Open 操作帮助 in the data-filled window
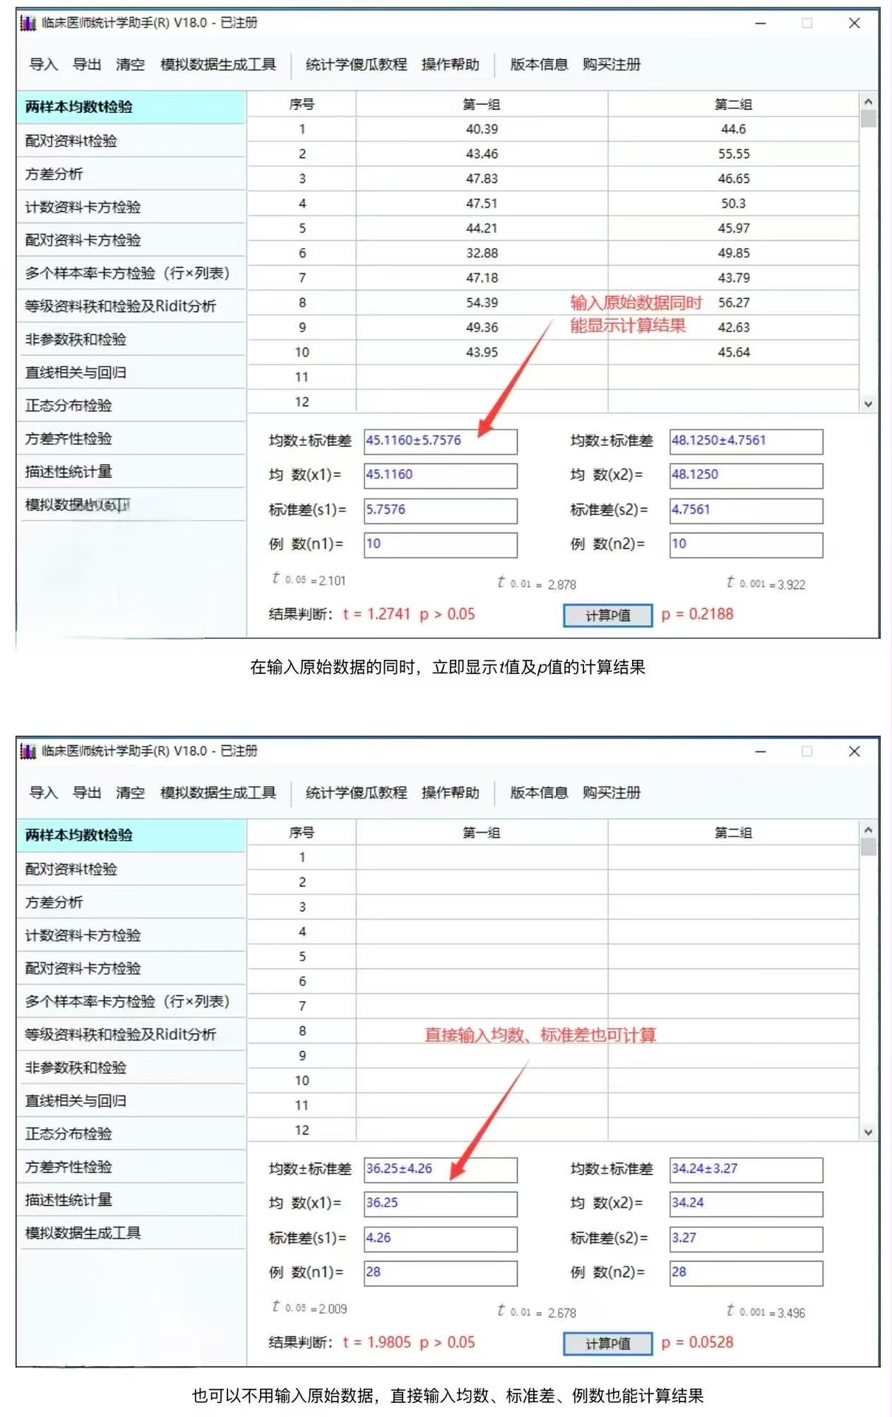 pos(450,64)
